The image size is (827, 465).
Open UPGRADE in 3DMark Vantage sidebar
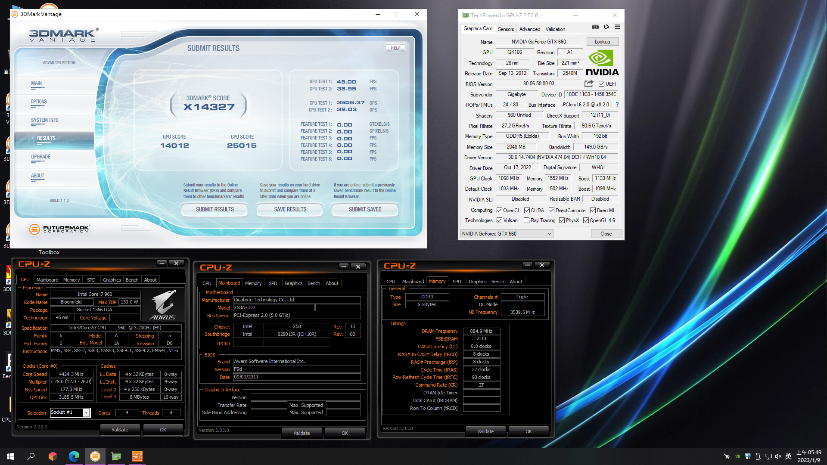tap(41, 157)
